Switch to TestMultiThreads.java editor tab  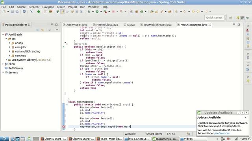coord(156,25)
